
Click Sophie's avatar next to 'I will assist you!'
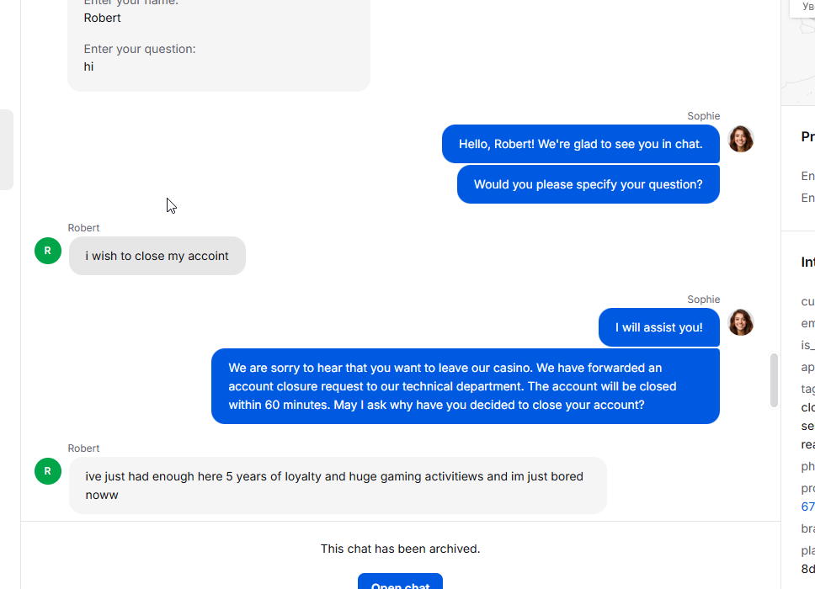741,322
